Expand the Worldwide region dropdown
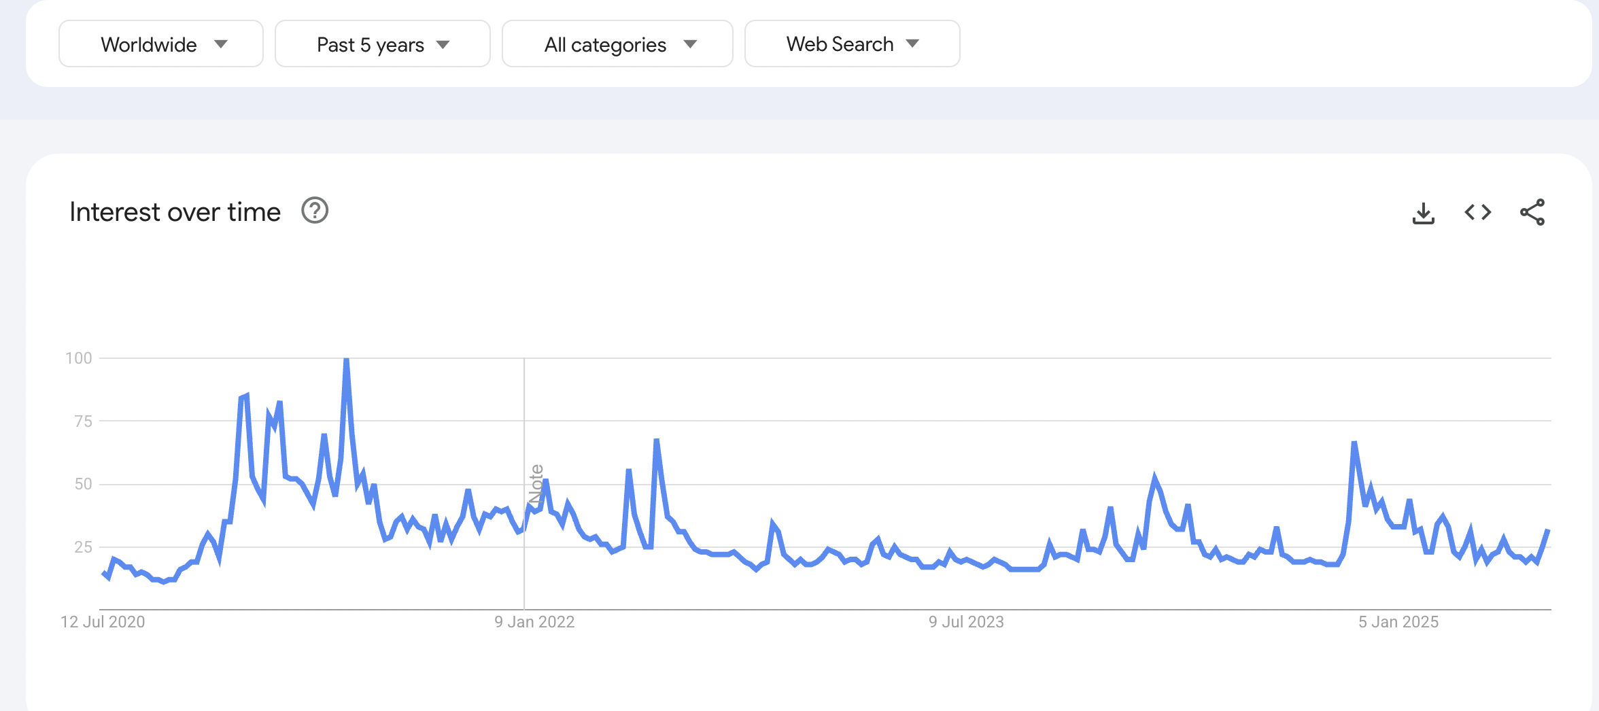 161,44
